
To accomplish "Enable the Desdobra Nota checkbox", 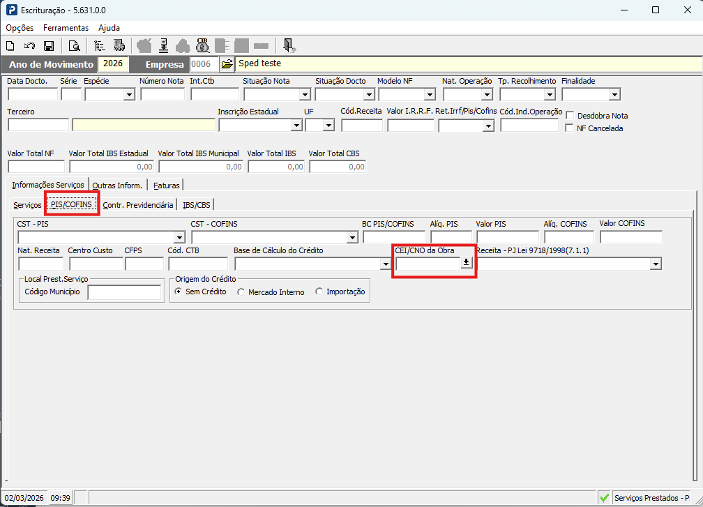I will (x=570, y=115).
